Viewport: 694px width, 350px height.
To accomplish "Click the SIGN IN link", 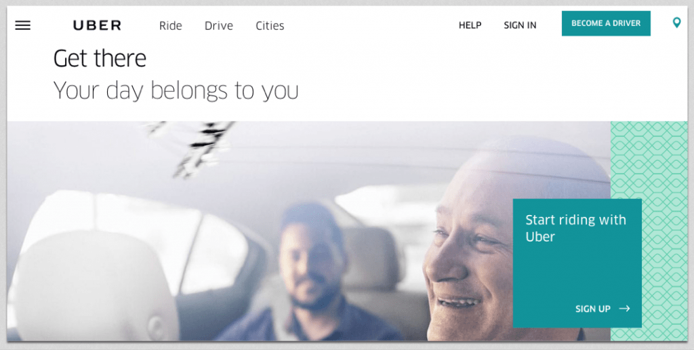I will [520, 25].
